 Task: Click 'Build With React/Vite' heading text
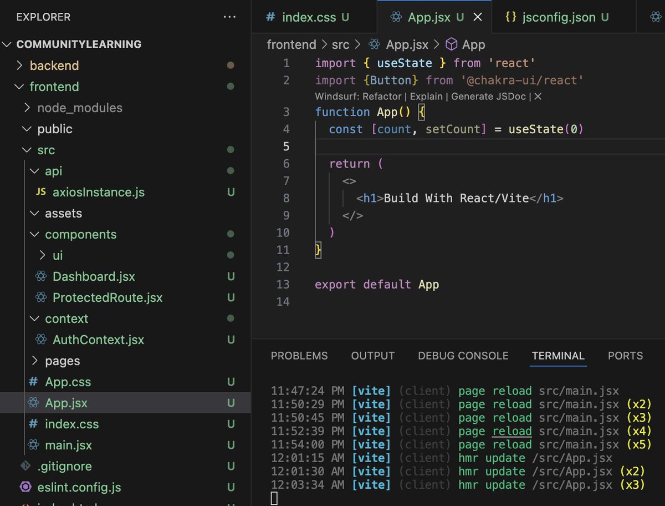pyautogui.click(x=457, y=198)
